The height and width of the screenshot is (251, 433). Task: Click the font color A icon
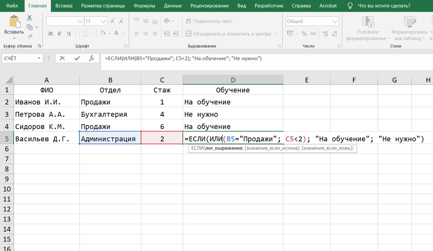[116, 33]
